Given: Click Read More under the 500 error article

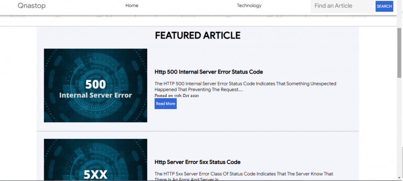Looking at the screenshot, I should click(x=166, y=104).
